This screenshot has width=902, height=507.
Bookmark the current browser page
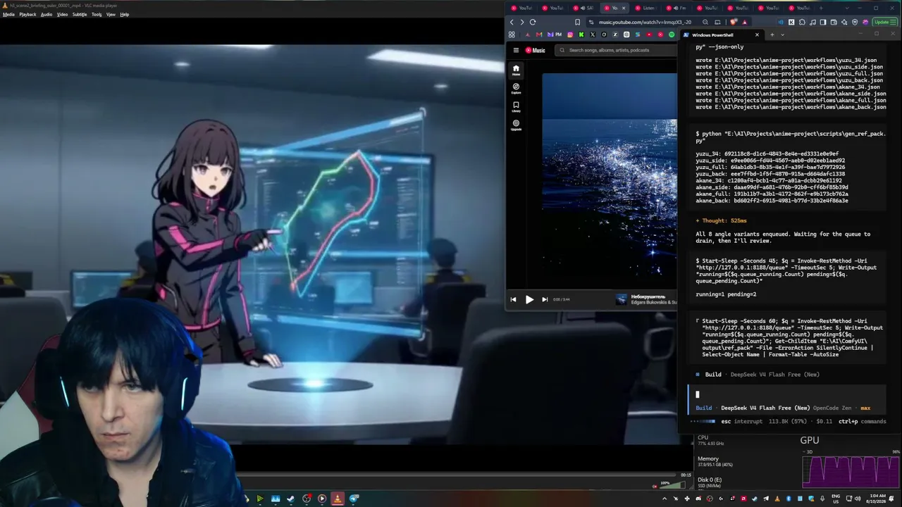click(x=577, y=22)
